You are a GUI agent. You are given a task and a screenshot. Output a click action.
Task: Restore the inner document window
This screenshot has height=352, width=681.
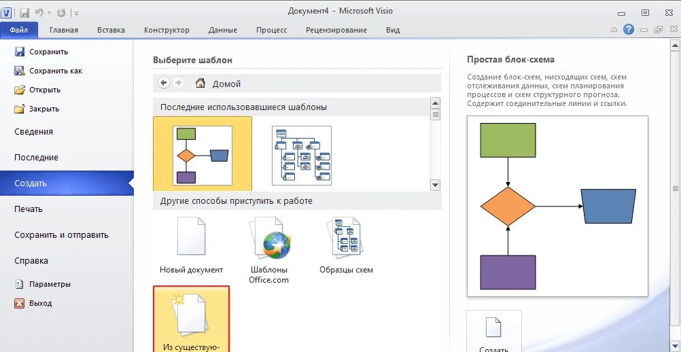659,30
